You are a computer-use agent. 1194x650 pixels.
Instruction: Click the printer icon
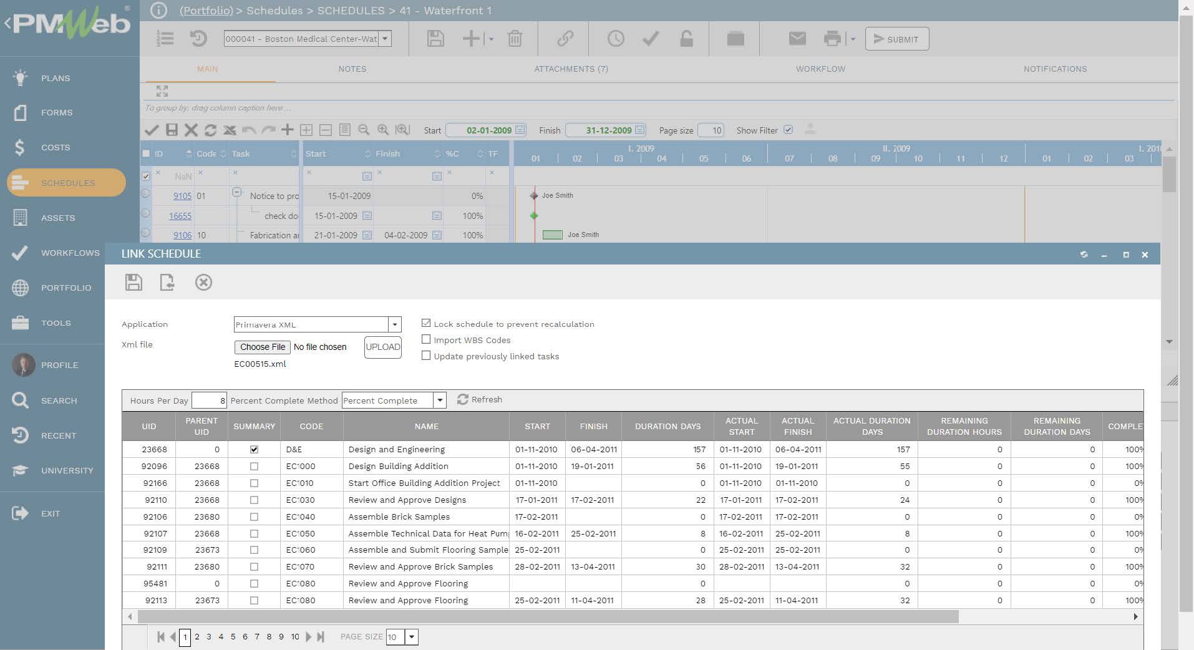coord(832,39)
